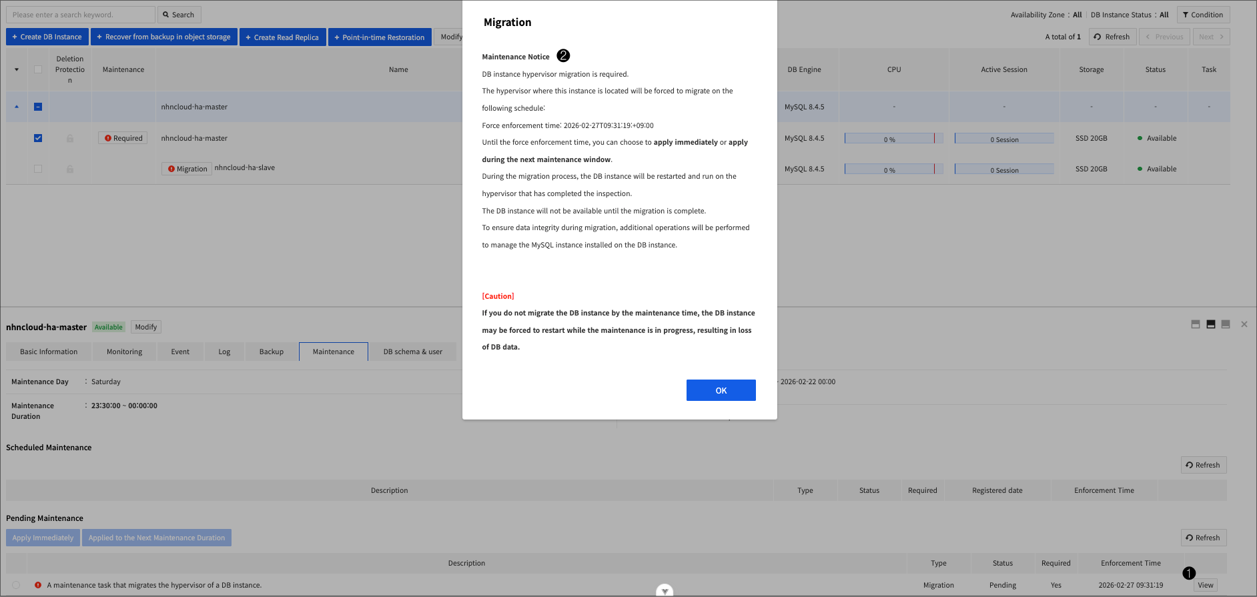The height and width of the screenshot is (597, 1257).
Task: Click the CPU usage bar of nhncloud-ha-slave
Action: click(x=893, y=169)
